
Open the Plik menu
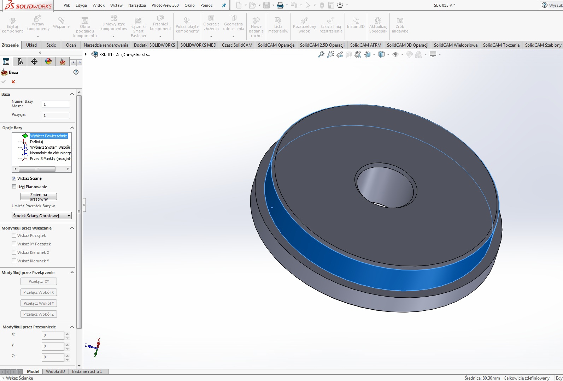click(x=67, y=5)
